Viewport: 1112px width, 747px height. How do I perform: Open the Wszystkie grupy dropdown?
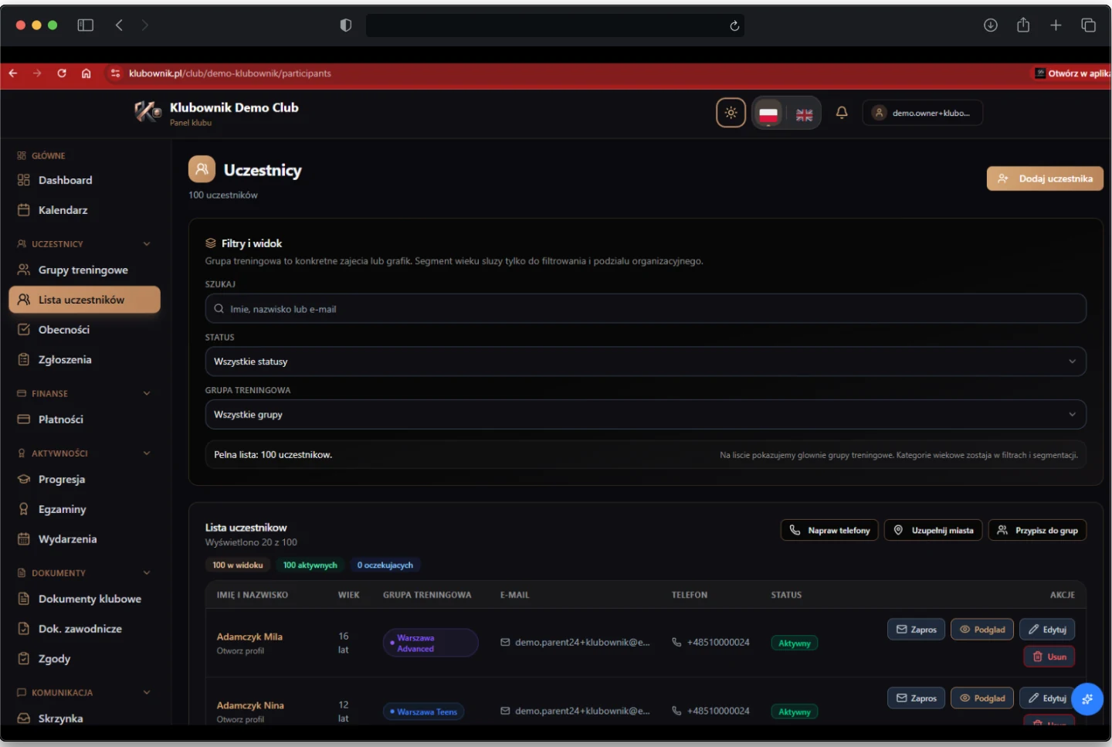pos(645,415)
